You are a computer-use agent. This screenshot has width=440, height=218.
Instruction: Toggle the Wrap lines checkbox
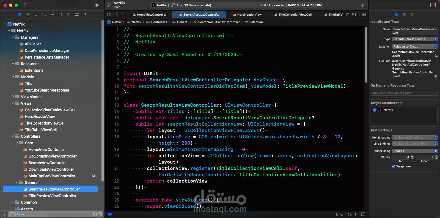pyautogui.click(x=394, y=166)
